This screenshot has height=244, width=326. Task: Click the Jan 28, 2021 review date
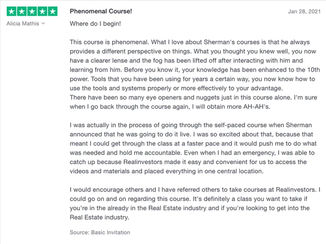[x=304, y=11]
